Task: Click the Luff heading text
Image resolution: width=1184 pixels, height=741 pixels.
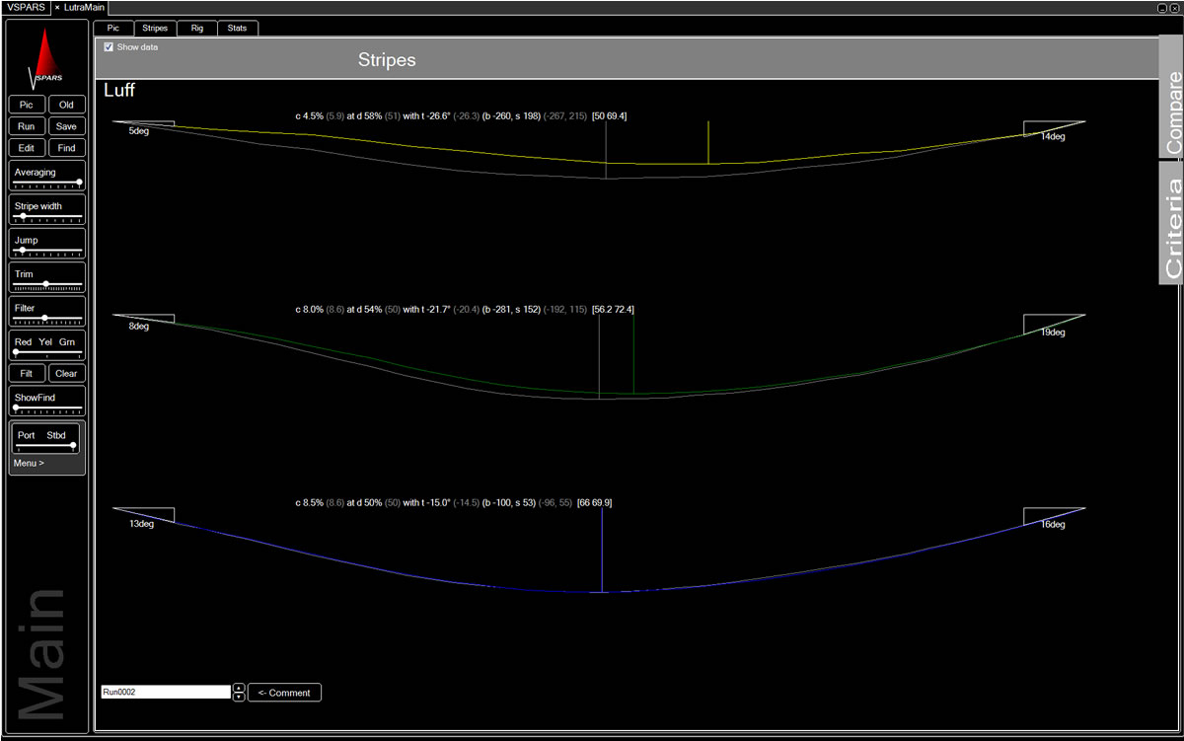Action: click(119, 90)
